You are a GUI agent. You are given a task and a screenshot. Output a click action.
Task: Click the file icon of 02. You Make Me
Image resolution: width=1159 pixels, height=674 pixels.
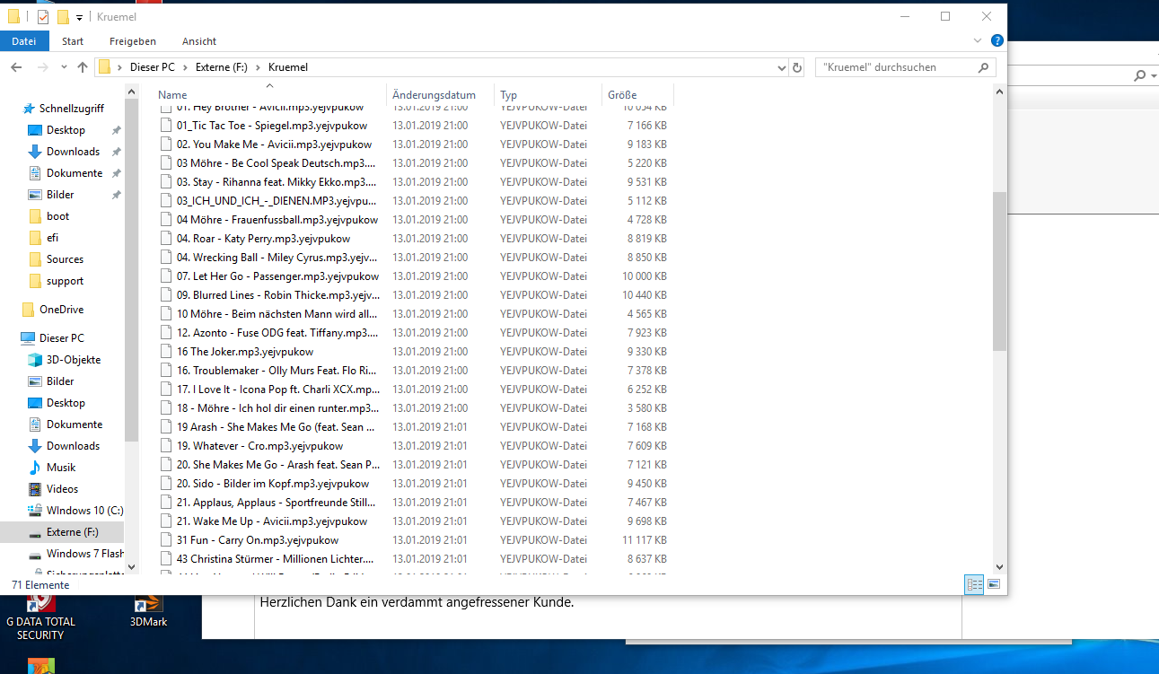[x=165, y=144]
